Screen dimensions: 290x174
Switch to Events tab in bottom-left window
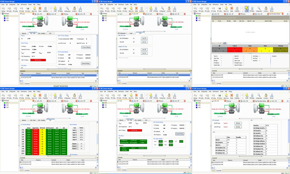pyautogui.click(x=21, y=170)
